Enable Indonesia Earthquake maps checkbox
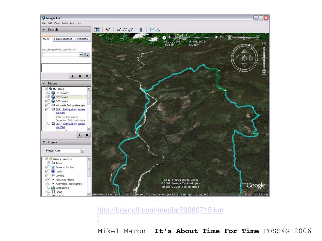Viewport: 322px width, 241px height. click(x=49, y=105)
